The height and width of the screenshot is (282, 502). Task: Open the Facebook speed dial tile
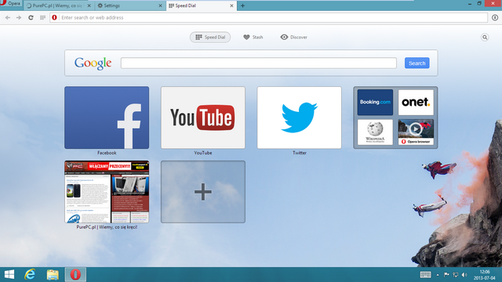point(107,117)
